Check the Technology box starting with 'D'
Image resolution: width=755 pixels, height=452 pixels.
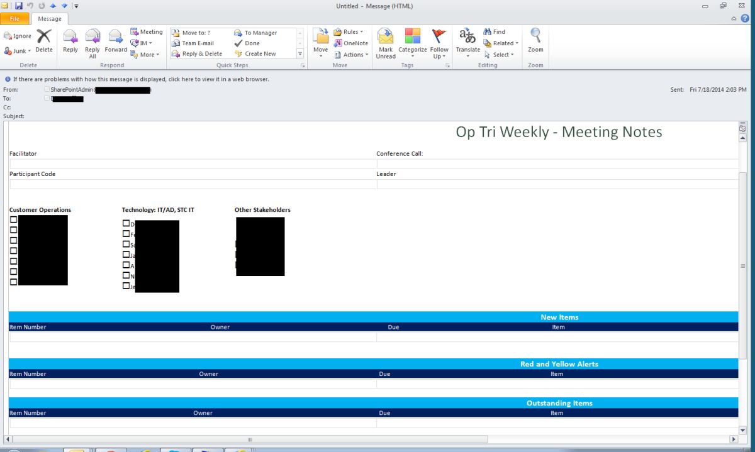point(126,223)
